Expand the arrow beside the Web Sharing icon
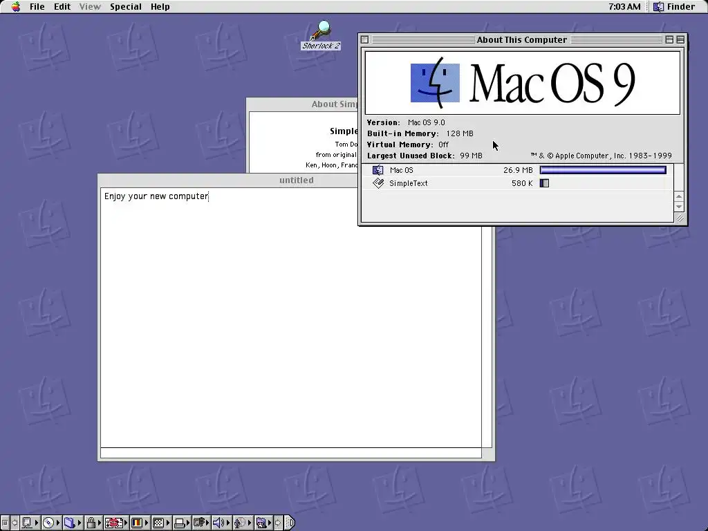 270,523
